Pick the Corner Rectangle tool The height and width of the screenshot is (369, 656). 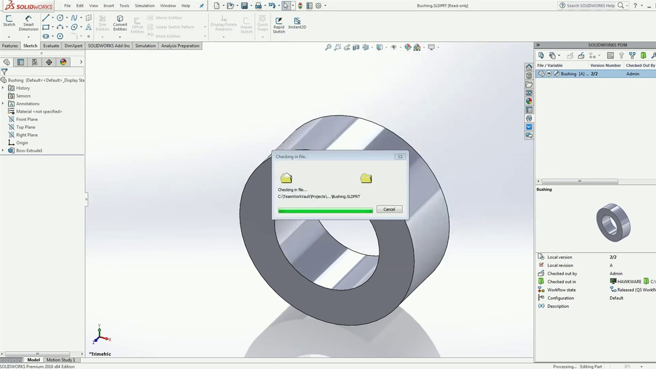click(x=46, y=27)
